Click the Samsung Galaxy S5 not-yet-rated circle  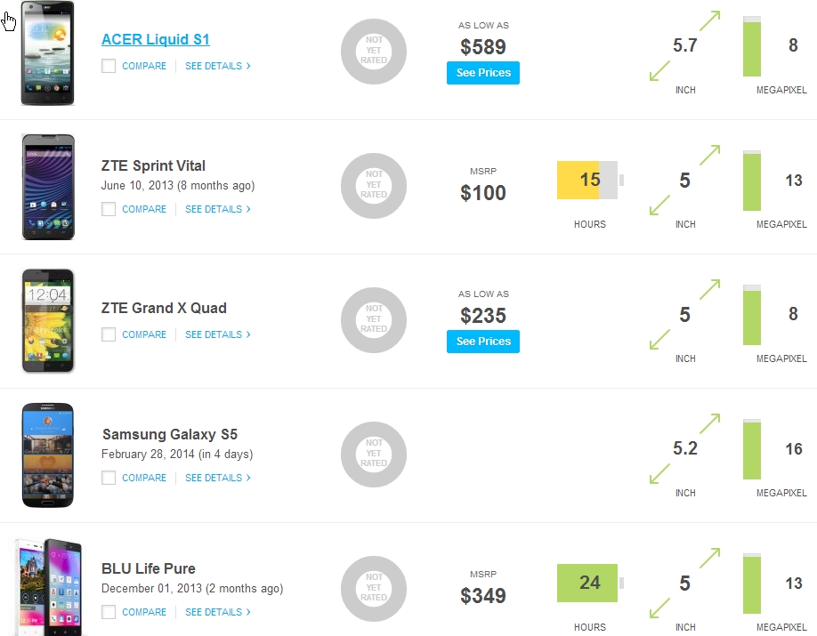[374, 454]
